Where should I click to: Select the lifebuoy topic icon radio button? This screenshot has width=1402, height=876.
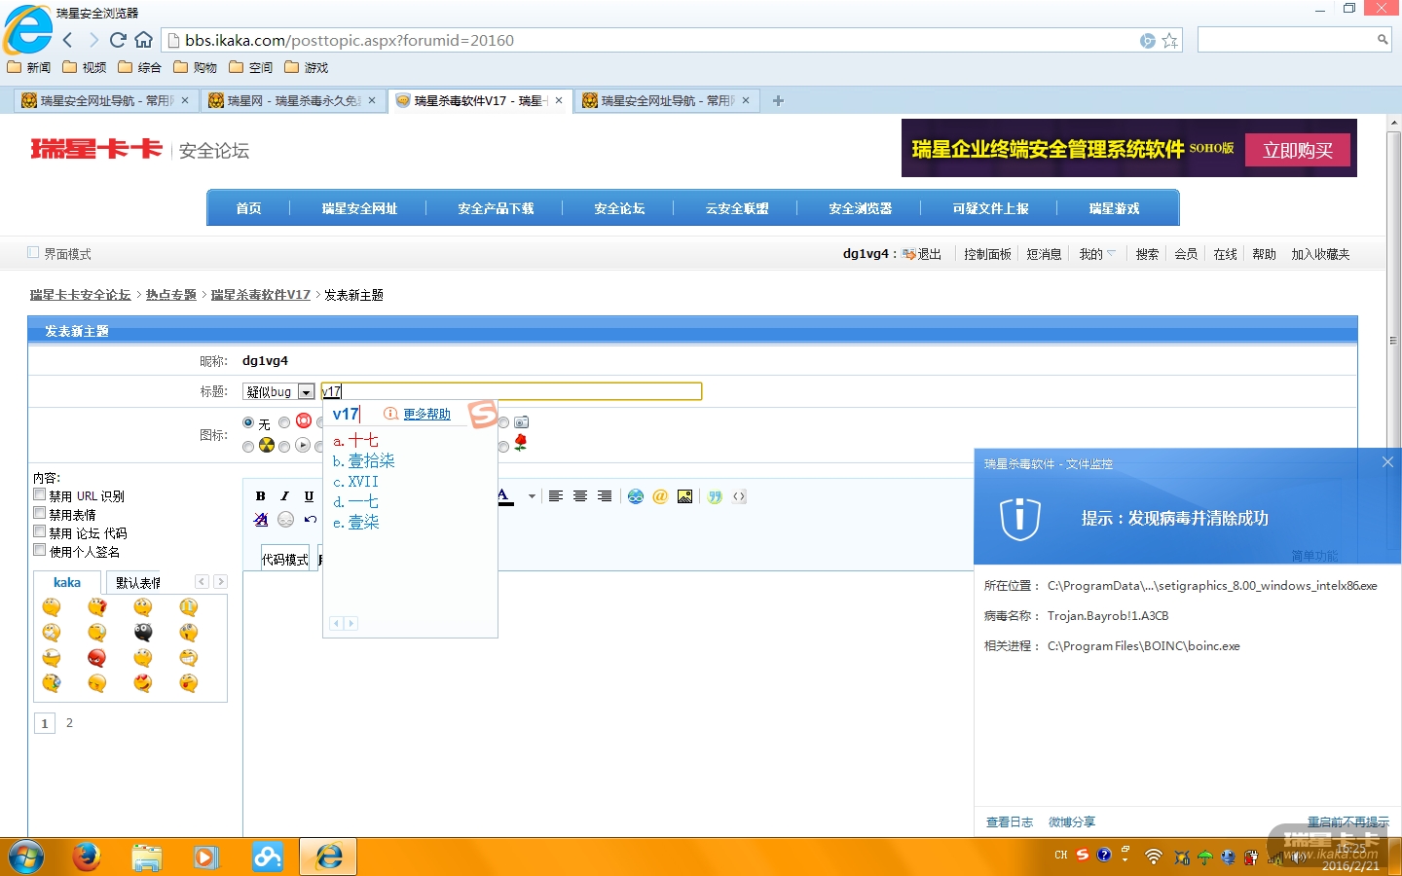(284, 422)
